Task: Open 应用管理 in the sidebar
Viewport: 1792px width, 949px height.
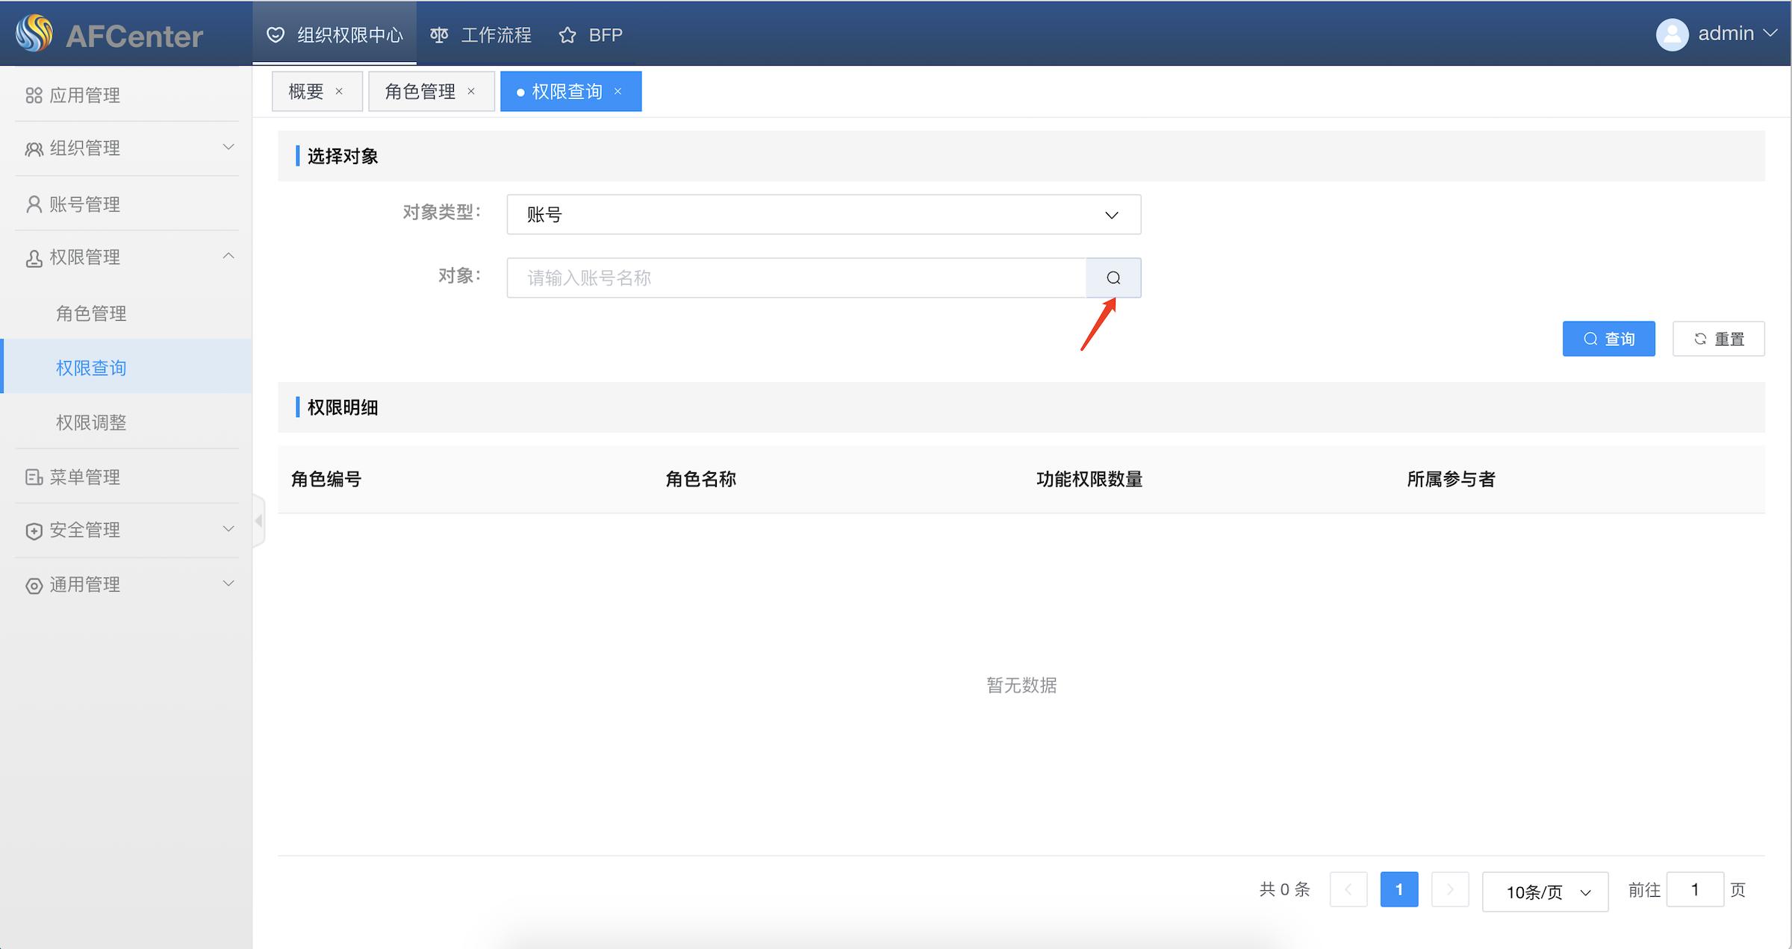Action: pyautogui.click(x=84, y=95)
